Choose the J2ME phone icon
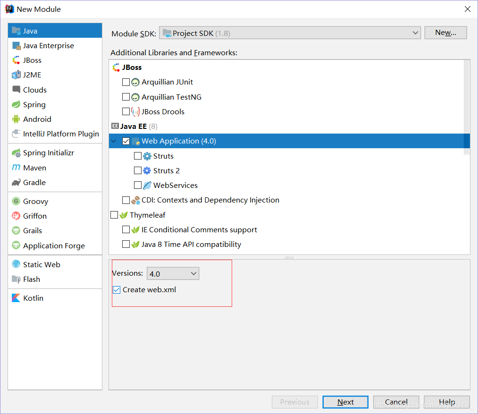Screen dimensions: 478x414 tap(16, 75)
